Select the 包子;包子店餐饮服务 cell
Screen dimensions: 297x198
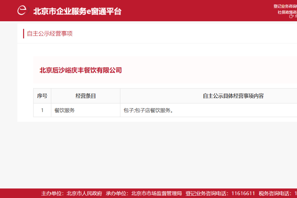[x=148, y=110]
